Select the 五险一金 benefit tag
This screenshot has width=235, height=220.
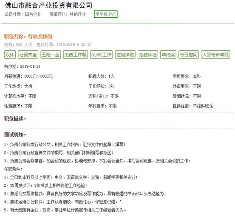(51, 55)
